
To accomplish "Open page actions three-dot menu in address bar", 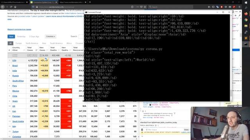I will (137, 7).
